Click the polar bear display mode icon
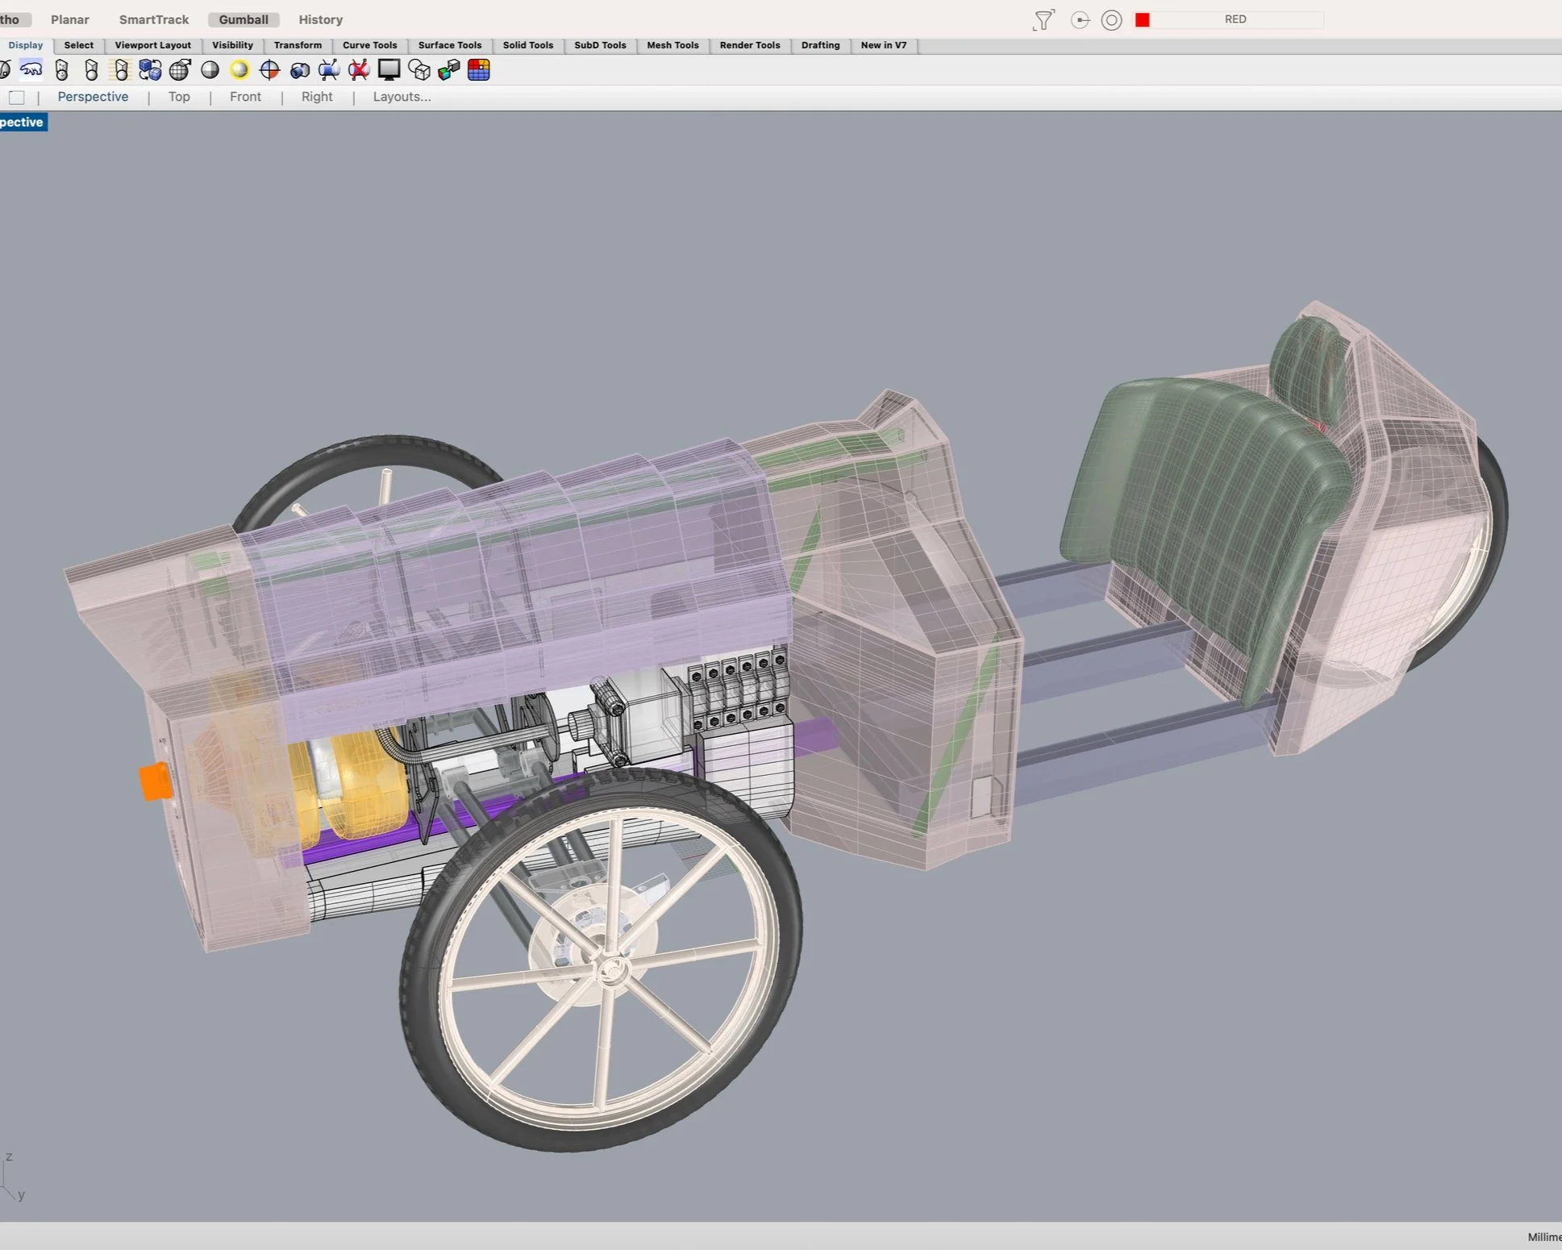Viewport: 1562px width, 1250px height. click(x=31, y=70)
